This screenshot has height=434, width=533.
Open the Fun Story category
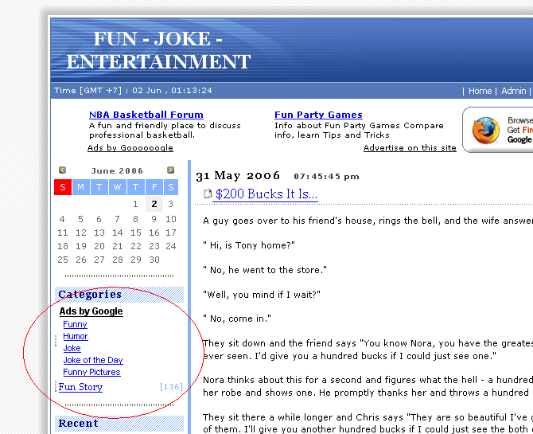point(80,387)
